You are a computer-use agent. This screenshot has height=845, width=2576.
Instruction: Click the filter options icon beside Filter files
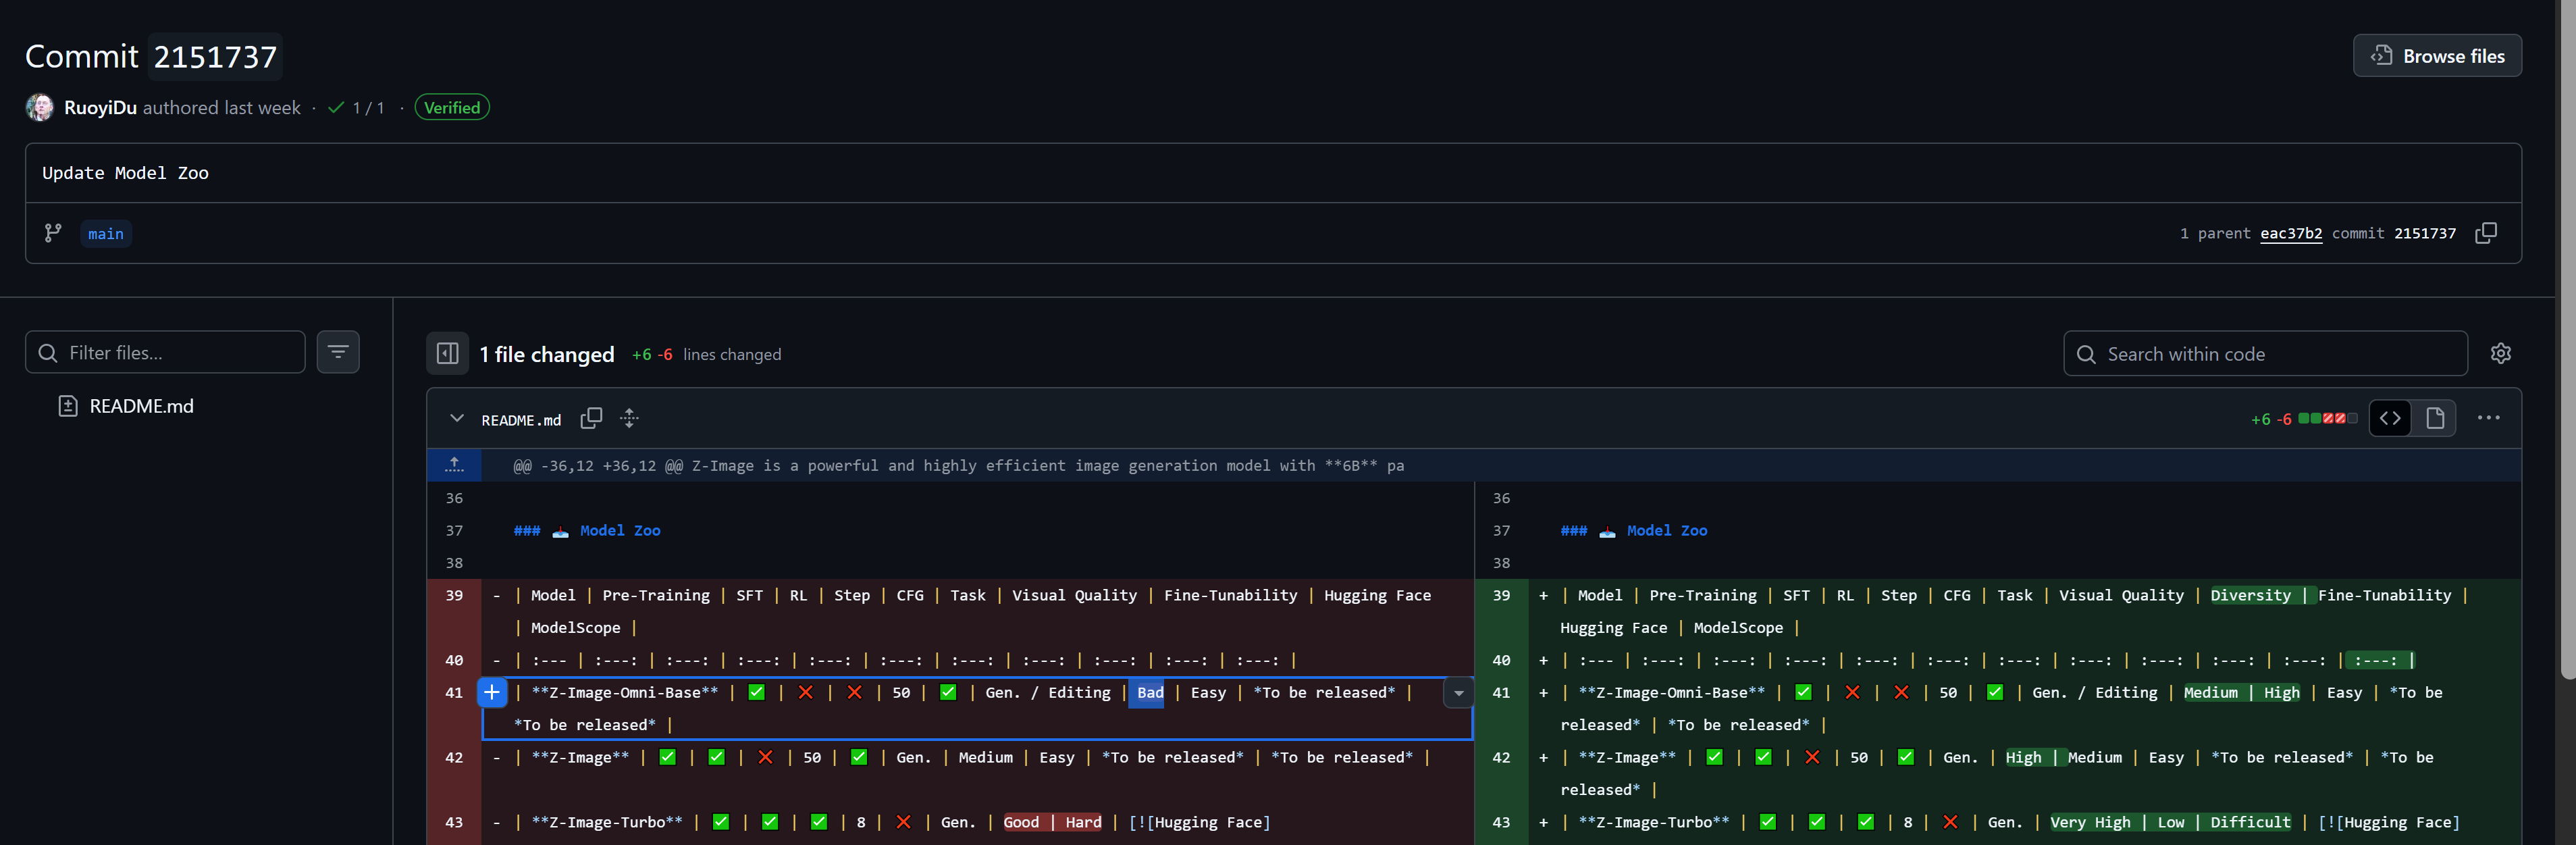point(338,352)
